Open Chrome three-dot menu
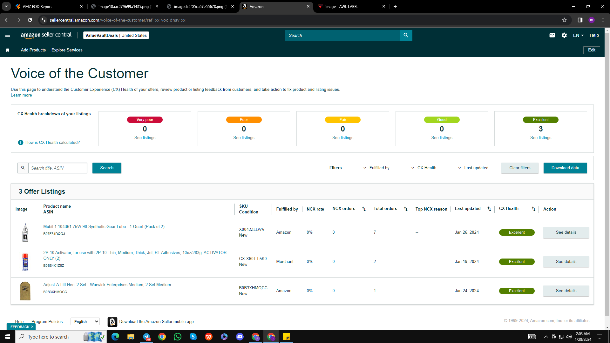This screenshot has height=343, width=610. [x=603, y=20]
